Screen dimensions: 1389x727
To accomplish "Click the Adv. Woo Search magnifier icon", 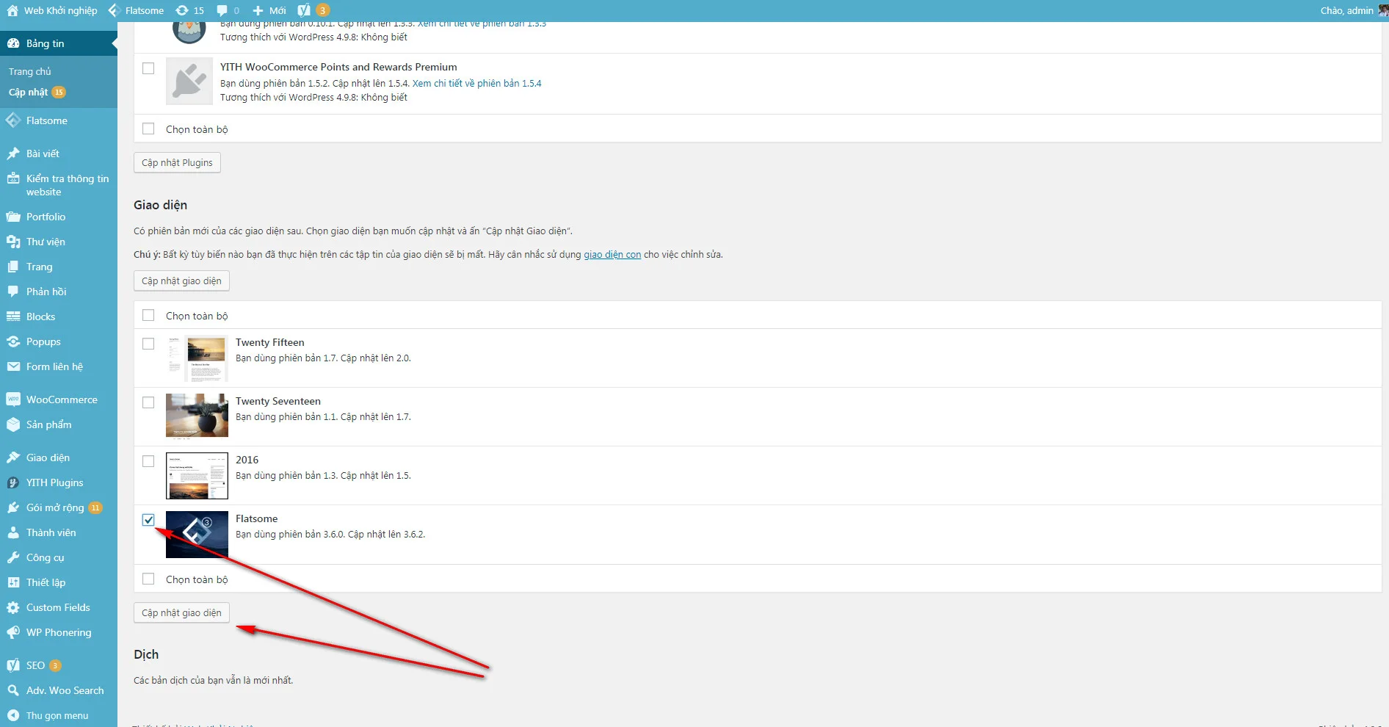I will click(13, 690).
